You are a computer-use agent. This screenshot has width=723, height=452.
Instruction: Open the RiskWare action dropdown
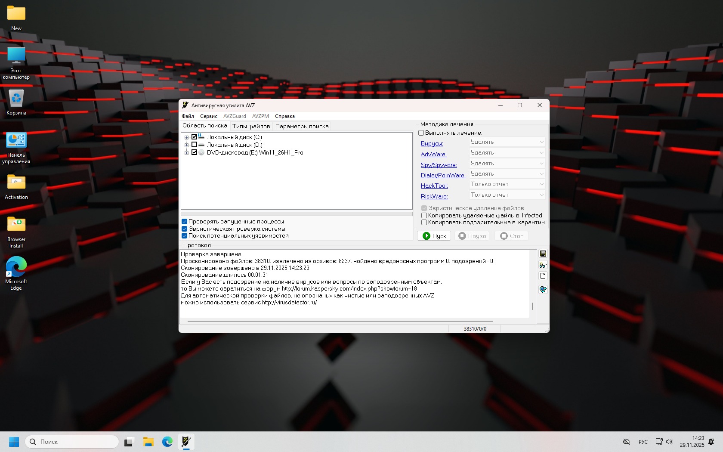(x=507, y=195)
